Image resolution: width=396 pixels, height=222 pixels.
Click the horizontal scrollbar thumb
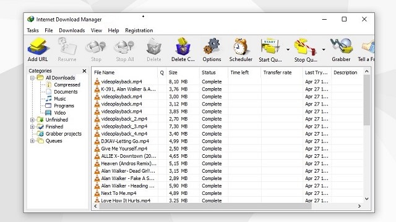point(205,206)
